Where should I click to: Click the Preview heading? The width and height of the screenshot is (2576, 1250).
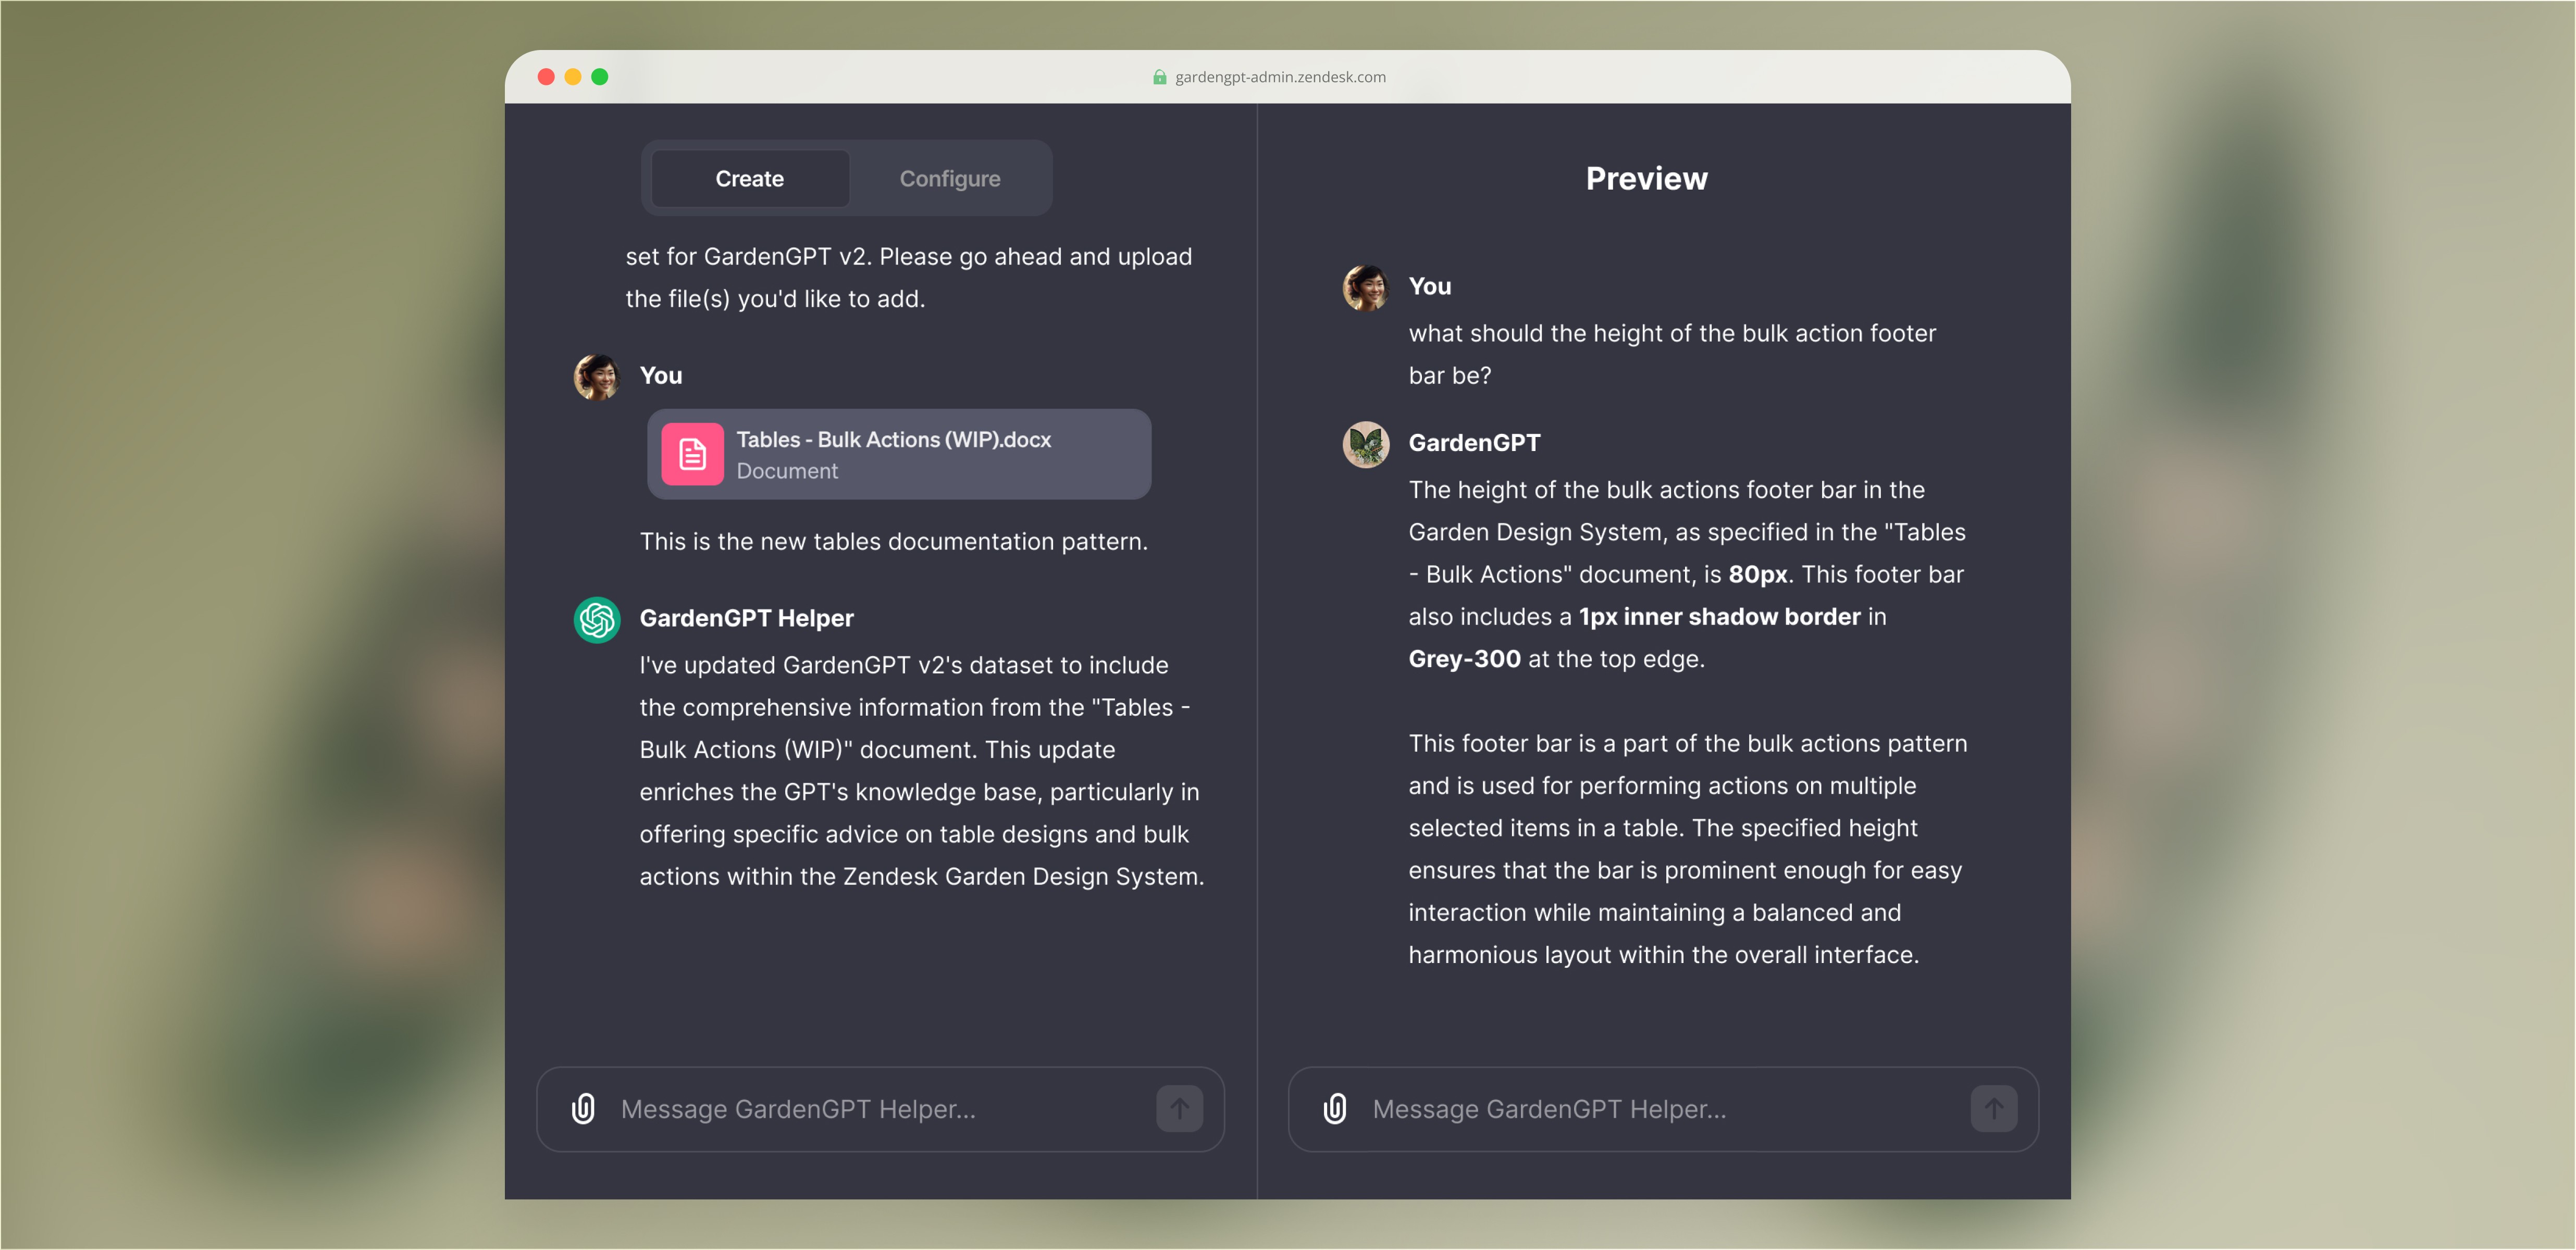1646,178
